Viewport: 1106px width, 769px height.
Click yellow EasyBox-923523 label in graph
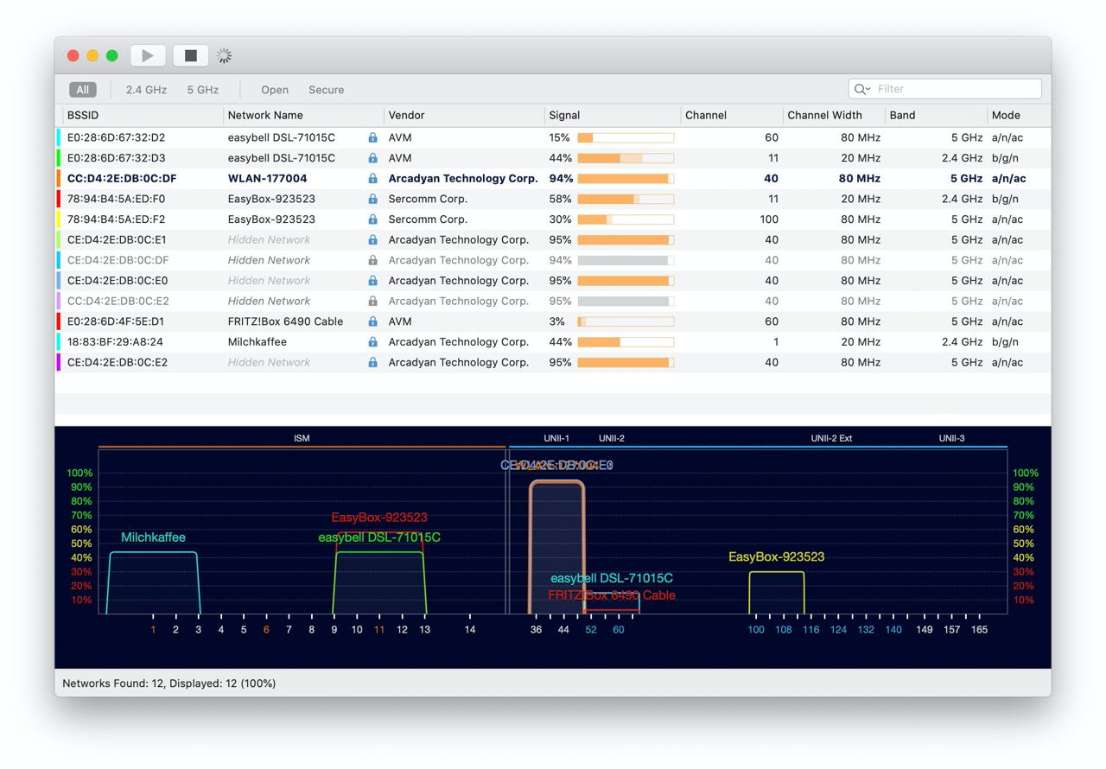[776, 556]
